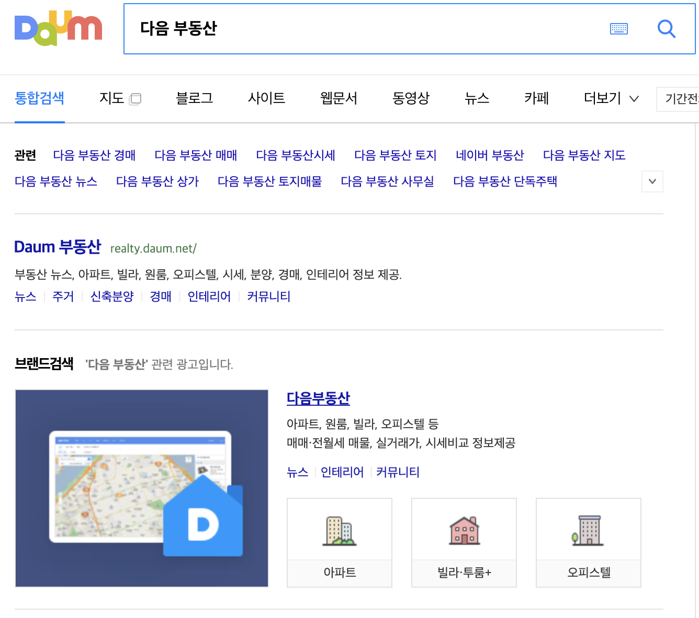Open related search 다음 부동산 지도

coord(584,155)
